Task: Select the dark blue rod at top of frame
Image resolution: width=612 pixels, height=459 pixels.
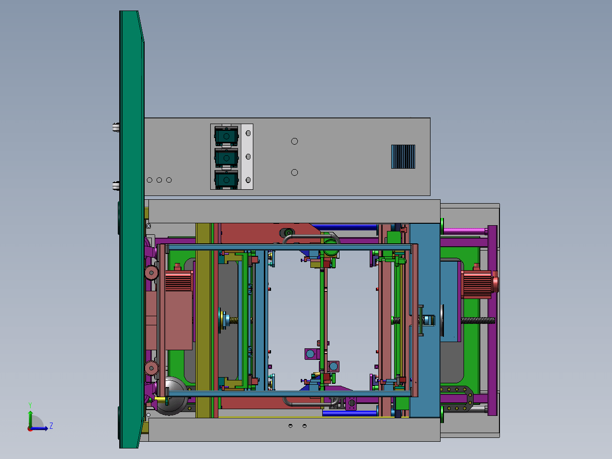Action: 345,228
